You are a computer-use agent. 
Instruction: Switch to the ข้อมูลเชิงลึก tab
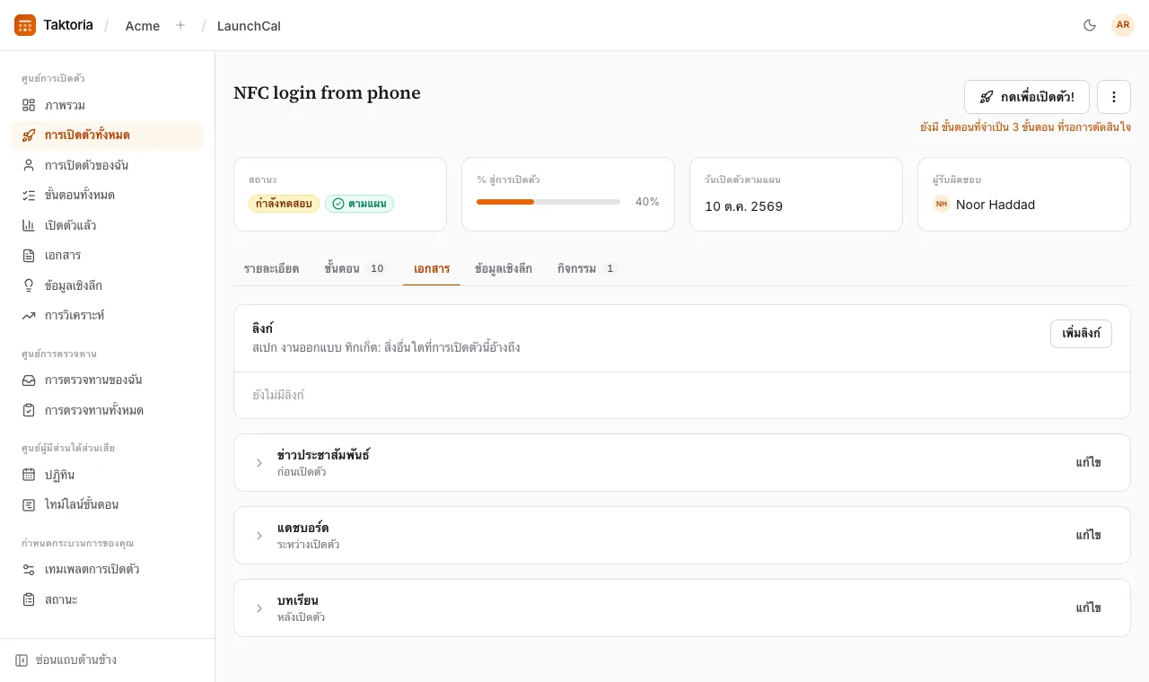pyautogui.click(x=504, y=268)
